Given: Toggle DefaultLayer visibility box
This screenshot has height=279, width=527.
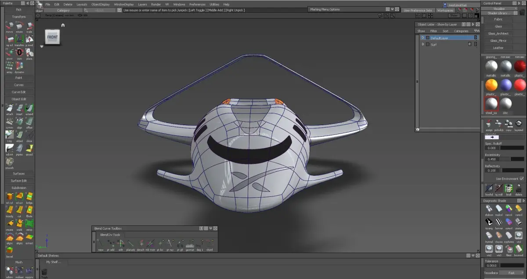Looking at the screenshot, I should 427,38.
